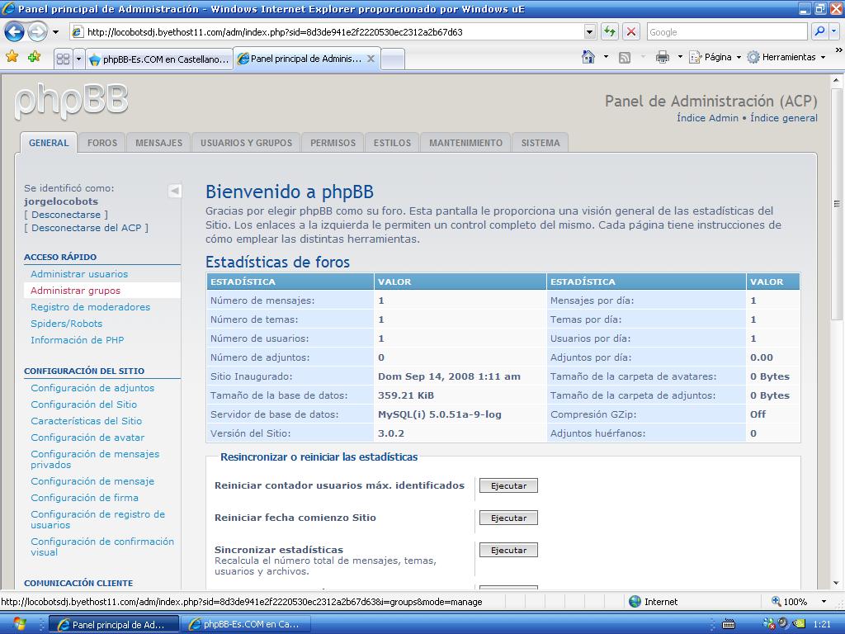
Task: Go back with the browser Back arrow
Action: click(x=14, y=32)
